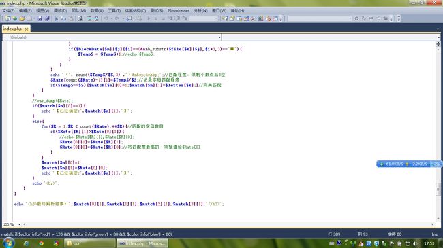Click the horizontal scrollbar right arrow
This screenshot has width=443, height=248.
[x=433, y=224]
